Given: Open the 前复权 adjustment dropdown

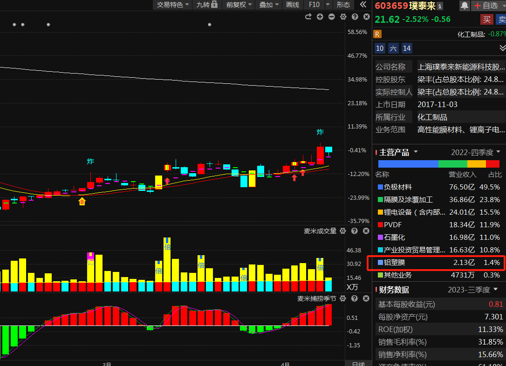Looking at the screenshot, I should click(x=239, y=5).
